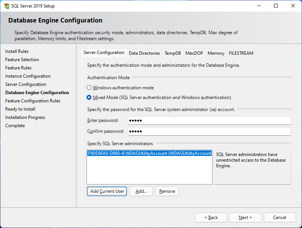This screenshot has width=302, height=228.
Task: Click Installation Progress sidebar step
Action: [x=25, y=118]
